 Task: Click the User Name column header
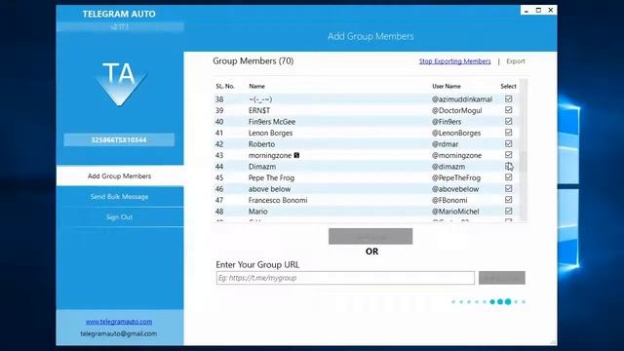tap(447, 86)
